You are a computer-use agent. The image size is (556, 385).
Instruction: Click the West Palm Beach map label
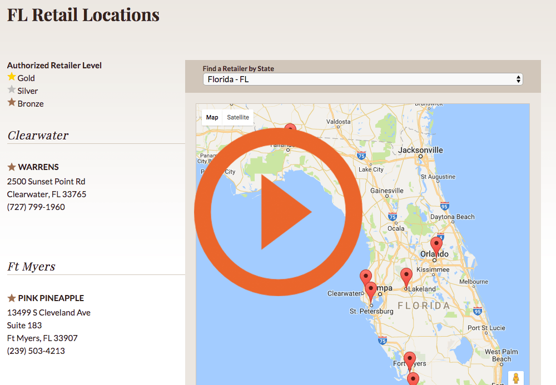click(502, 355)
